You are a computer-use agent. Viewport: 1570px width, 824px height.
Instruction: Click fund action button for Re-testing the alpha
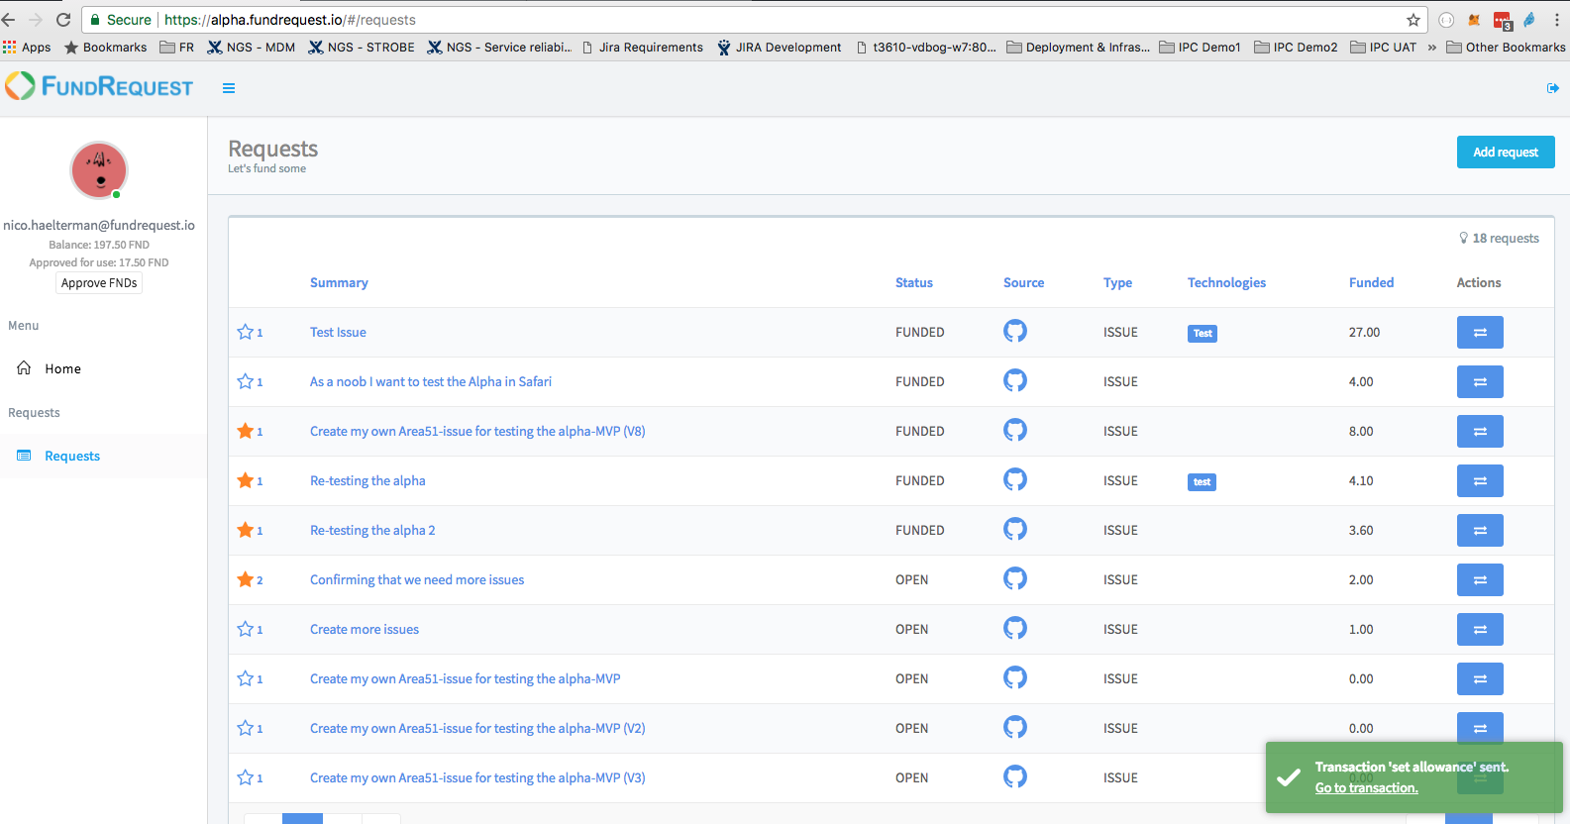[1480, 481]
